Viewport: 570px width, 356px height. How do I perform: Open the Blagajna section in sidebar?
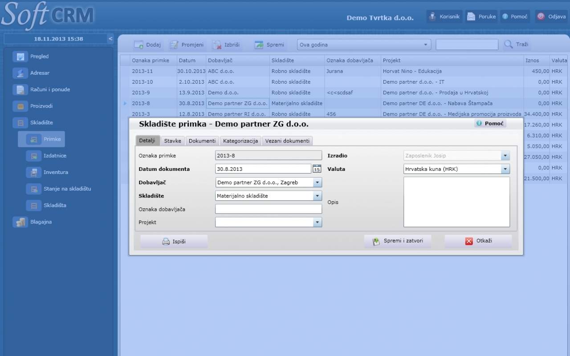pos(41,222)
